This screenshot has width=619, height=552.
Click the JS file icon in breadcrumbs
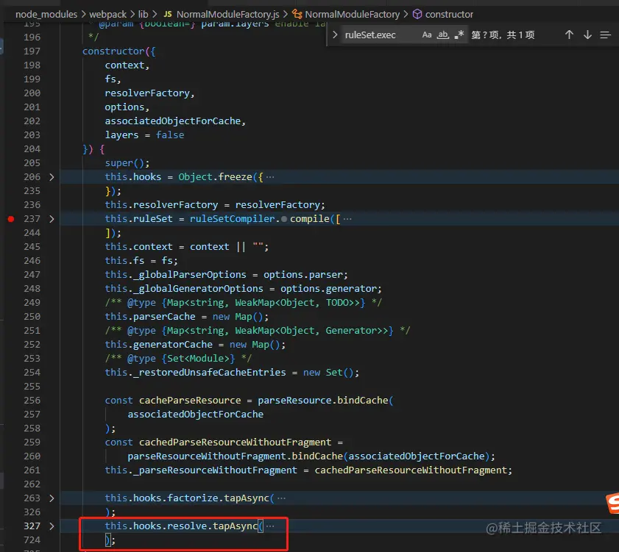[167, 14]
